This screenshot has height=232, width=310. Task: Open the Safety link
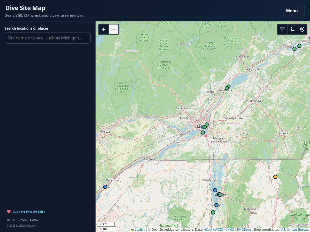click(x=34, y=220)
